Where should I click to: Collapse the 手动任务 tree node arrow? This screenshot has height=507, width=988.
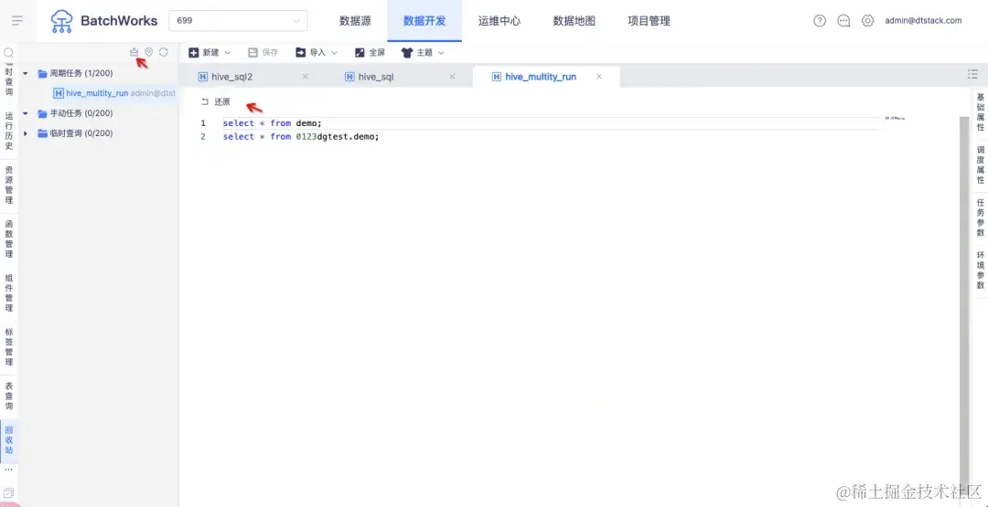26,114
